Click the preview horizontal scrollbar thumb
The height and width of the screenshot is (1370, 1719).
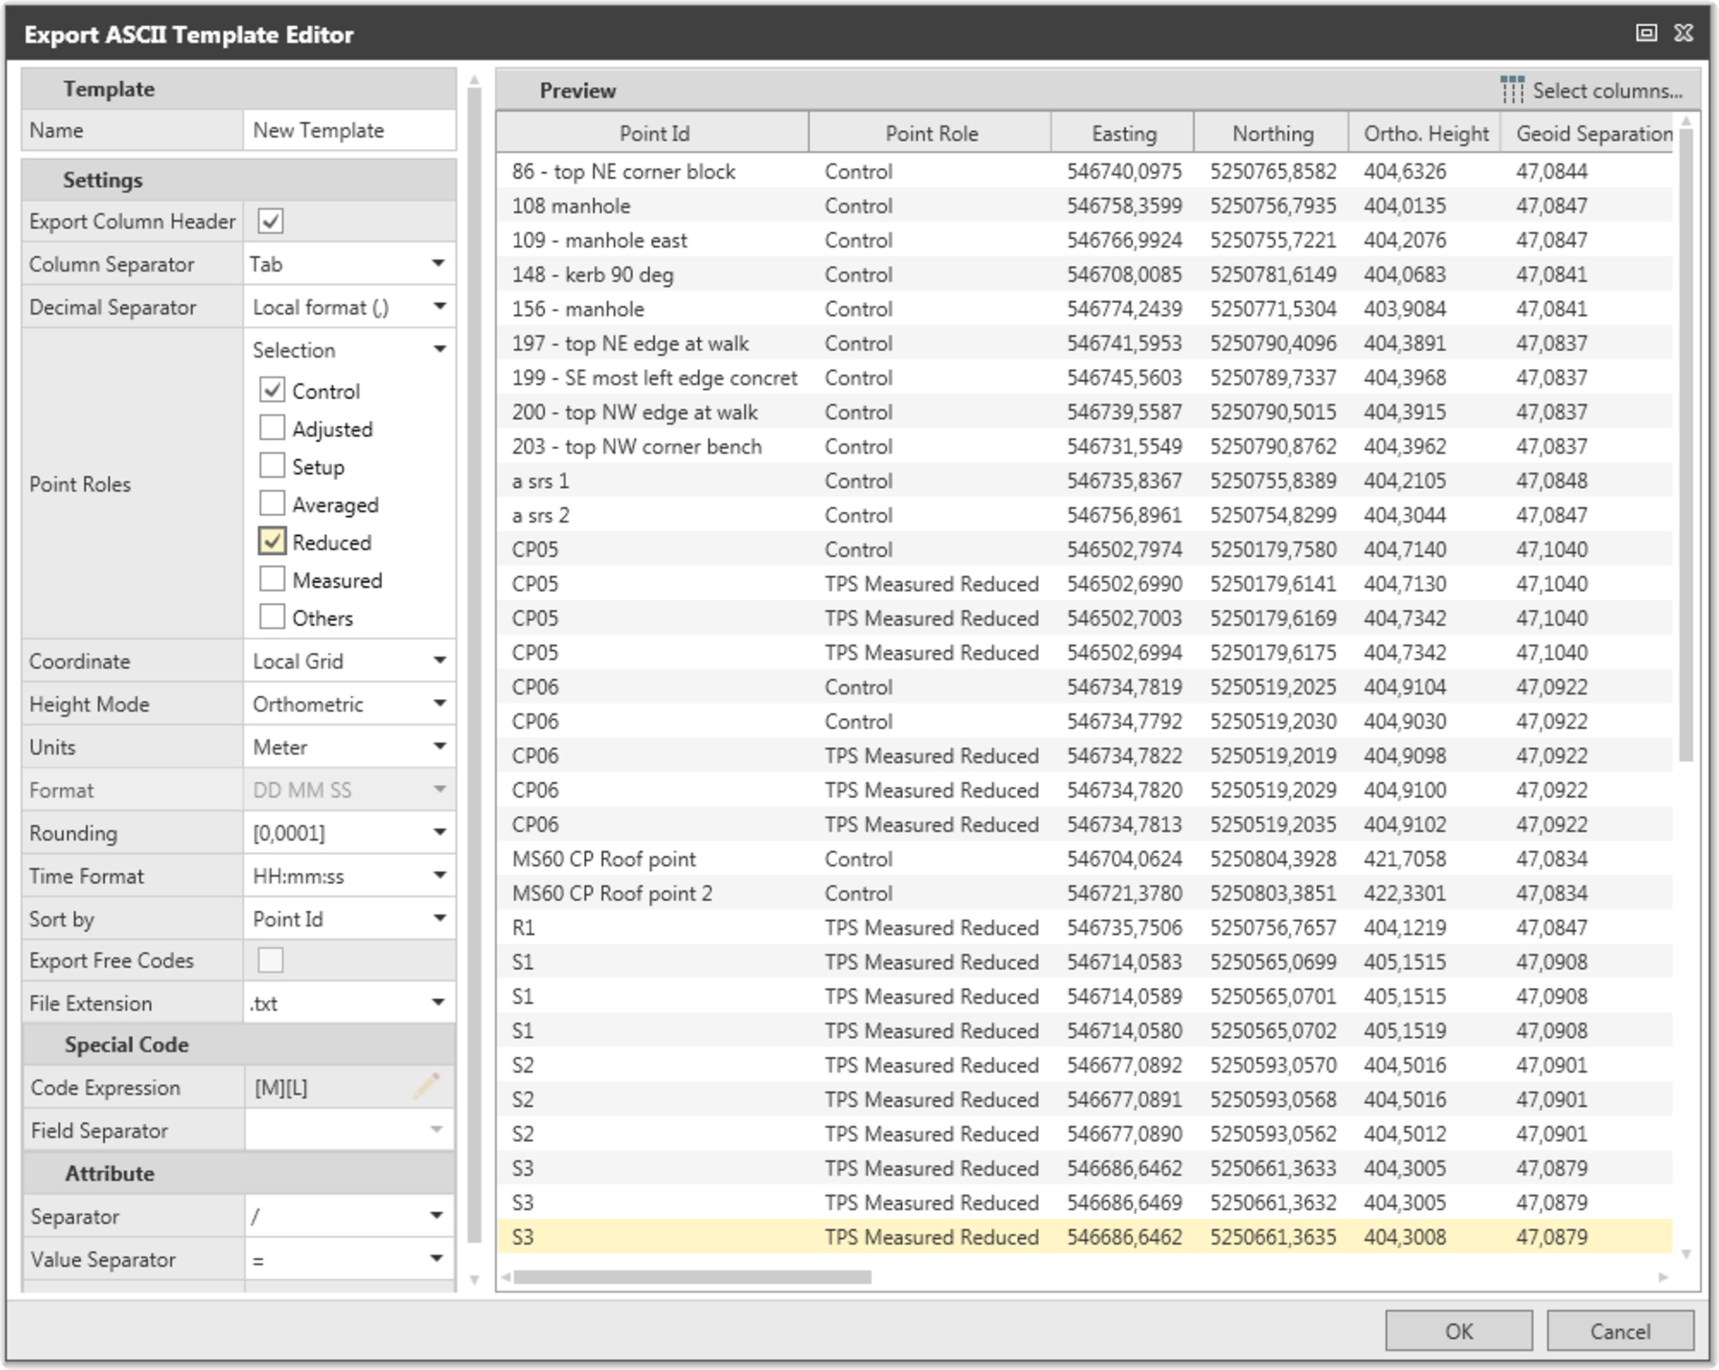(692, 1277)
